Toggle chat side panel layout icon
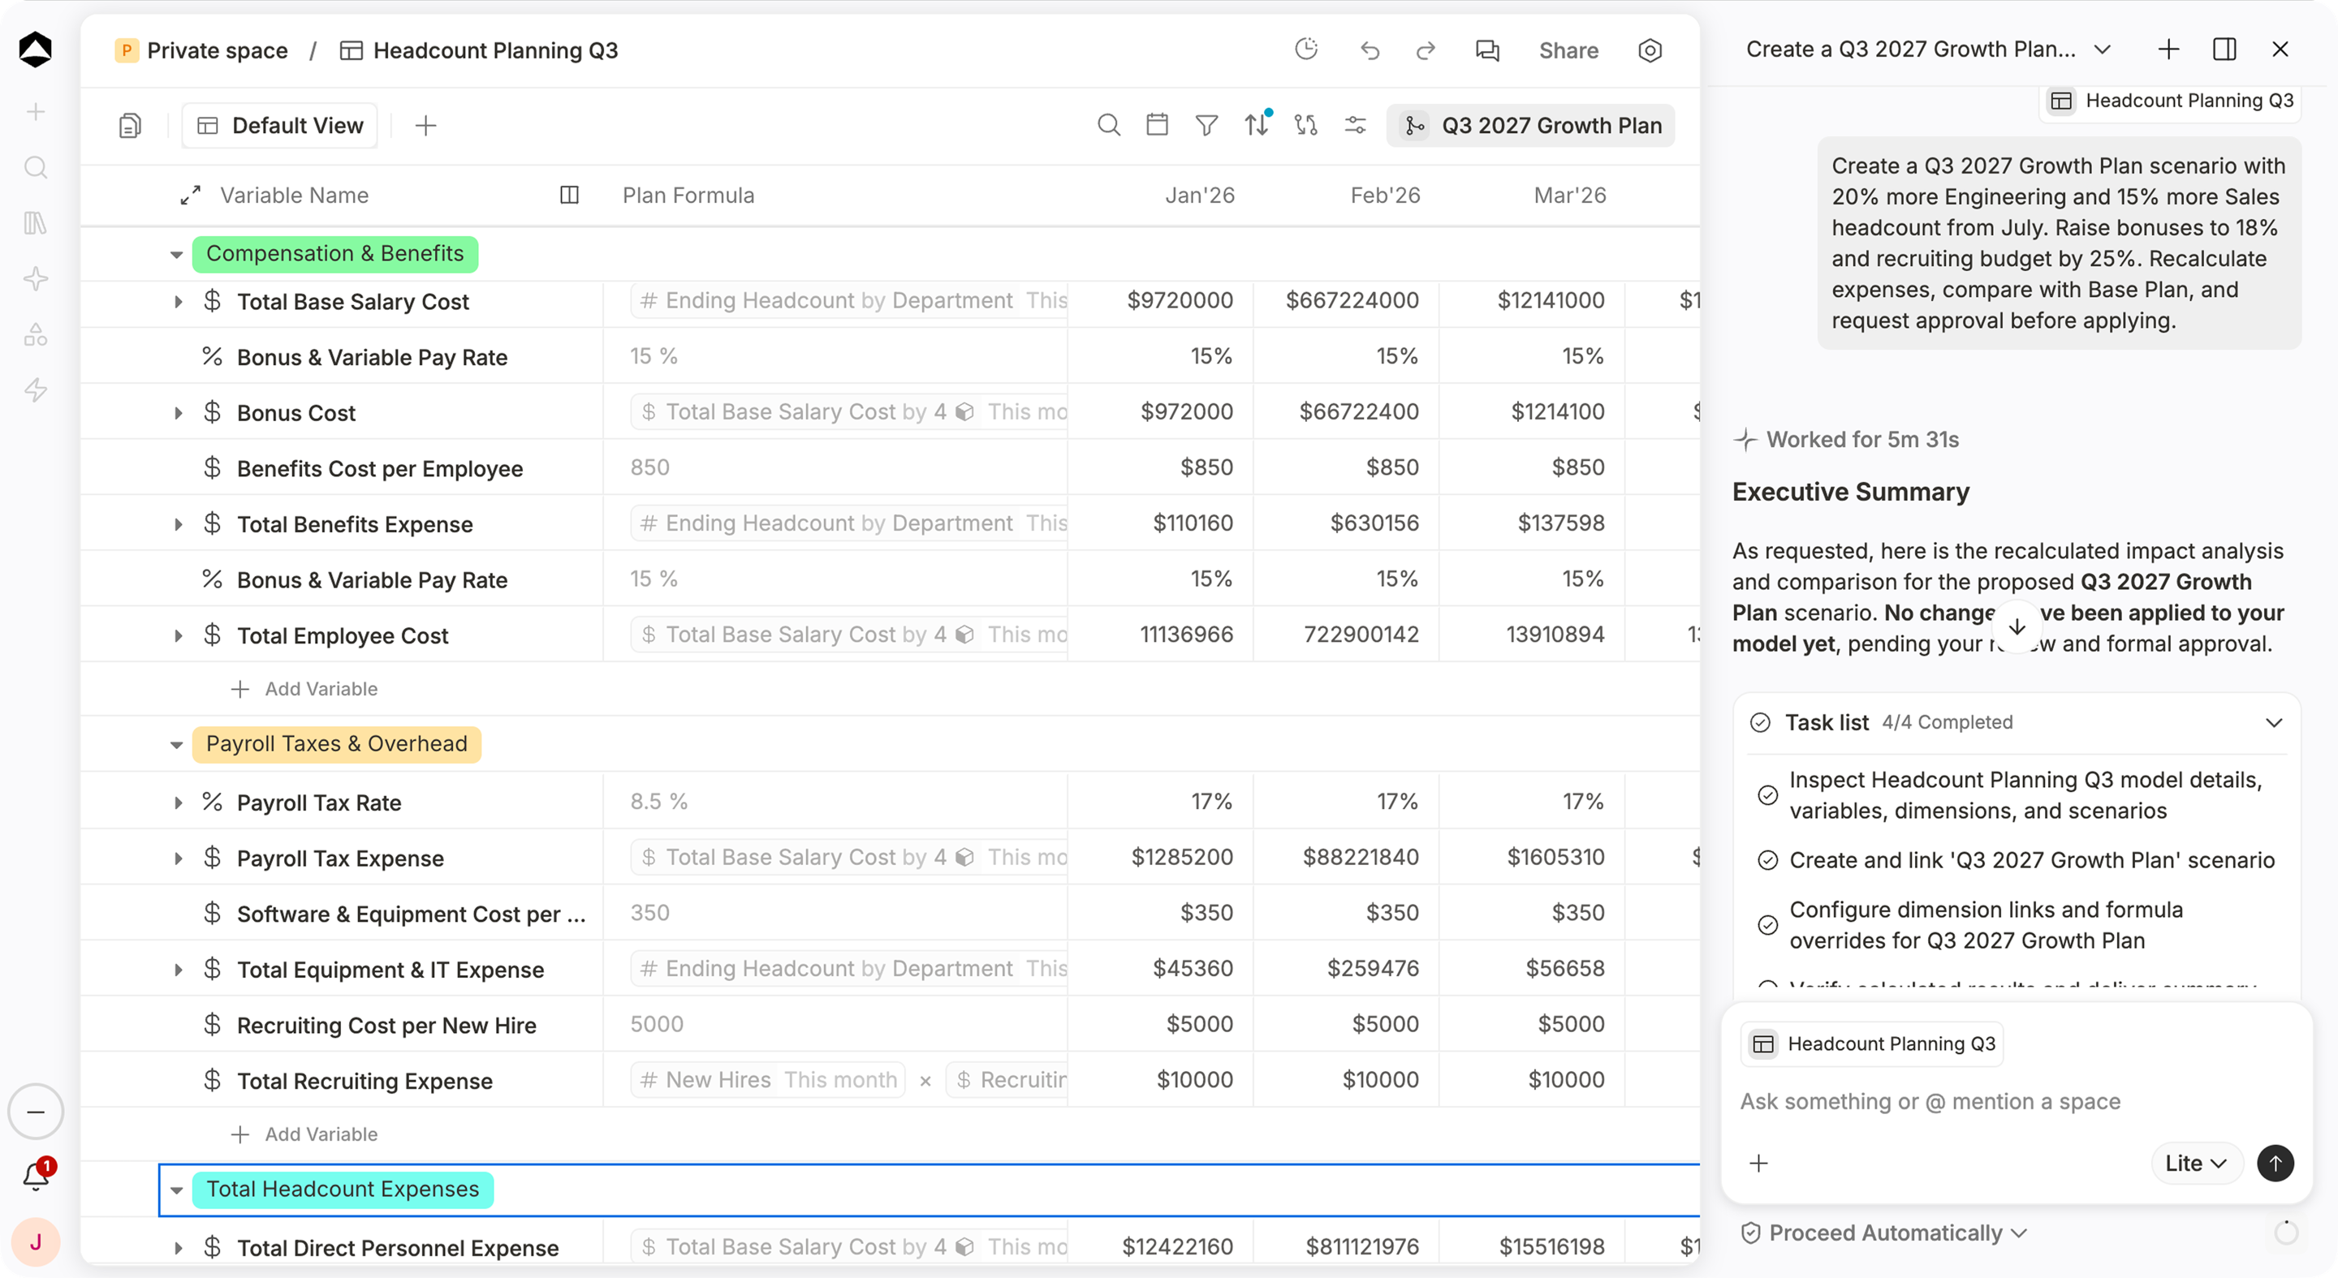Screen dimensions: 2338x1278 click(2224, 49)
